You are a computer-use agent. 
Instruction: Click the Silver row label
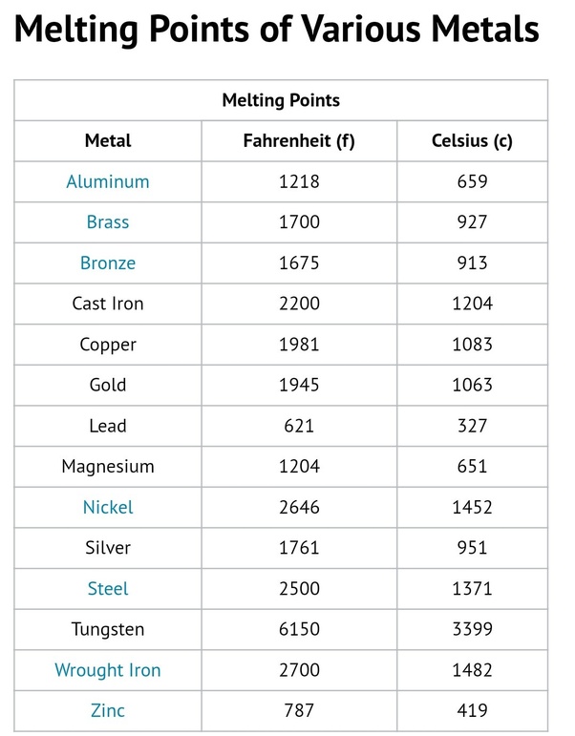pyautogui.click(x=108, y=548)
